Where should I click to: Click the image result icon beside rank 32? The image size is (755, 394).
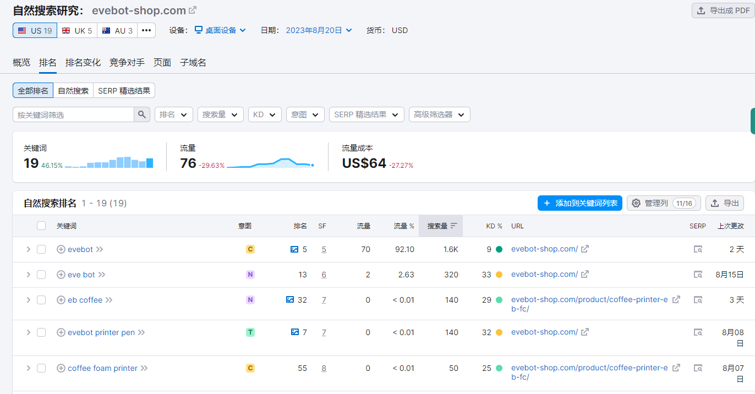click(x=290, y=300)
